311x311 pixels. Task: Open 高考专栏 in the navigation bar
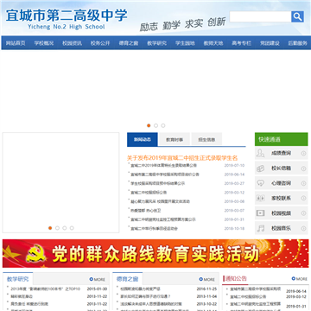(x=241, y=43)
